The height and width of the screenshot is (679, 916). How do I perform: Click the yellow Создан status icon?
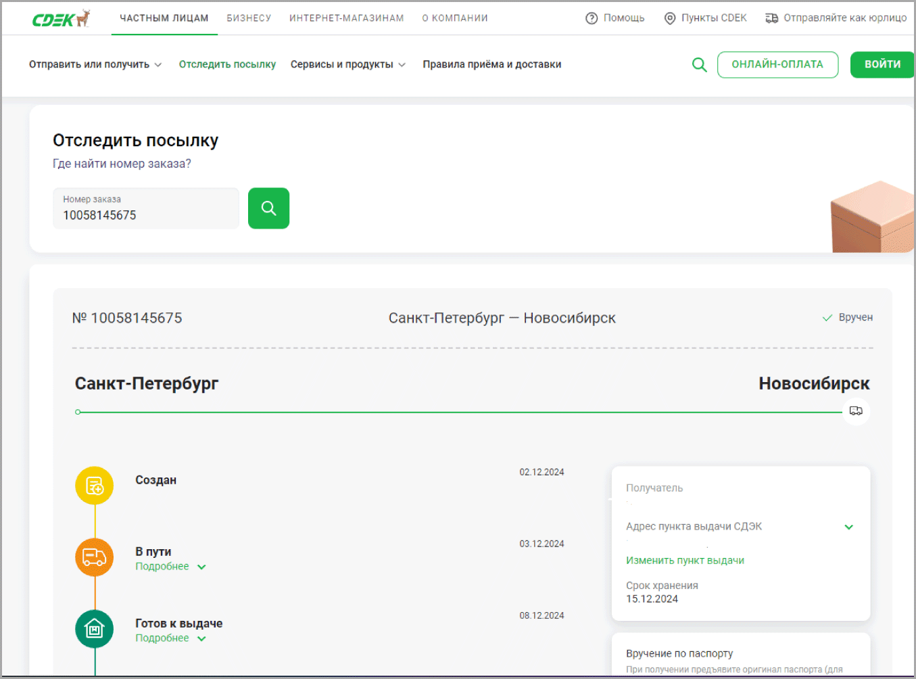pos(95,486)
